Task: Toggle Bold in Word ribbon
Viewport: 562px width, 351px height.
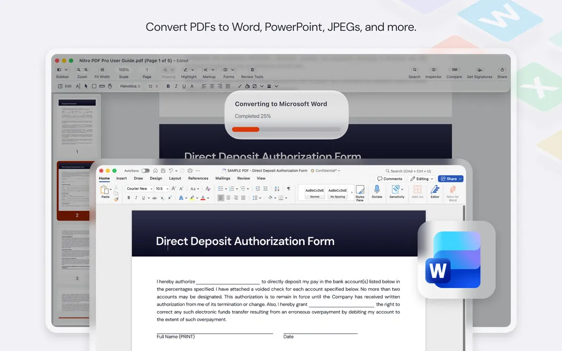Action: click(129, 198)
